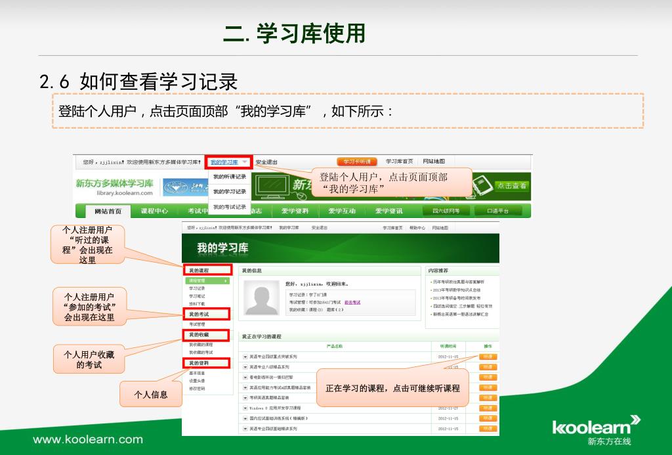Click 听课 button for 国内应试基础训练系统
Screen dimensions: 672x455
(x=488, y=418)
